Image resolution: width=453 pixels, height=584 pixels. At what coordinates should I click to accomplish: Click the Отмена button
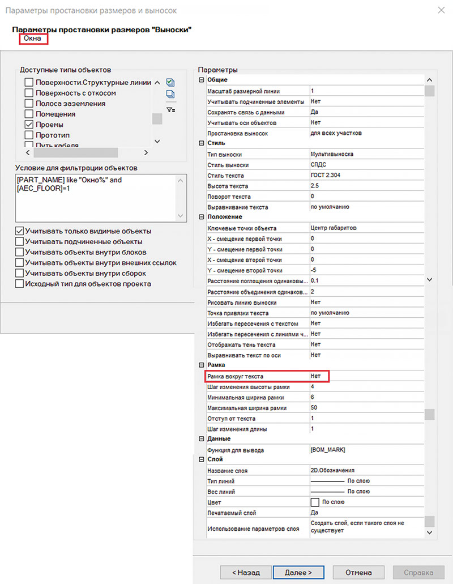358,572
